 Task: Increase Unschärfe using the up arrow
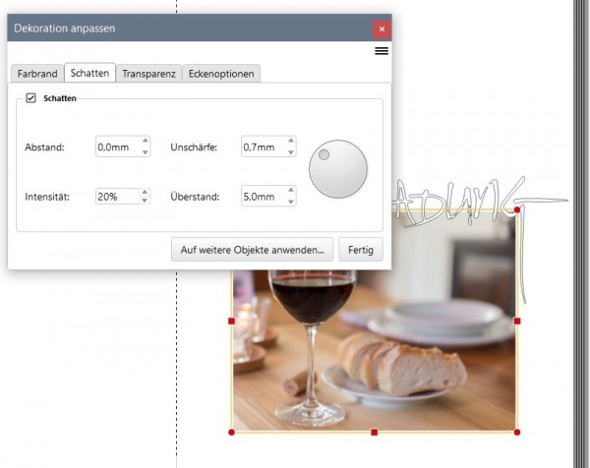pos(291,141)
